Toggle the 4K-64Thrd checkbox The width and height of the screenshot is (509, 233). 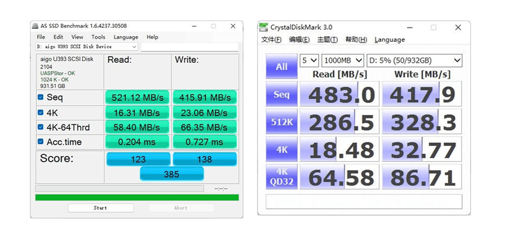coord(41,127)
